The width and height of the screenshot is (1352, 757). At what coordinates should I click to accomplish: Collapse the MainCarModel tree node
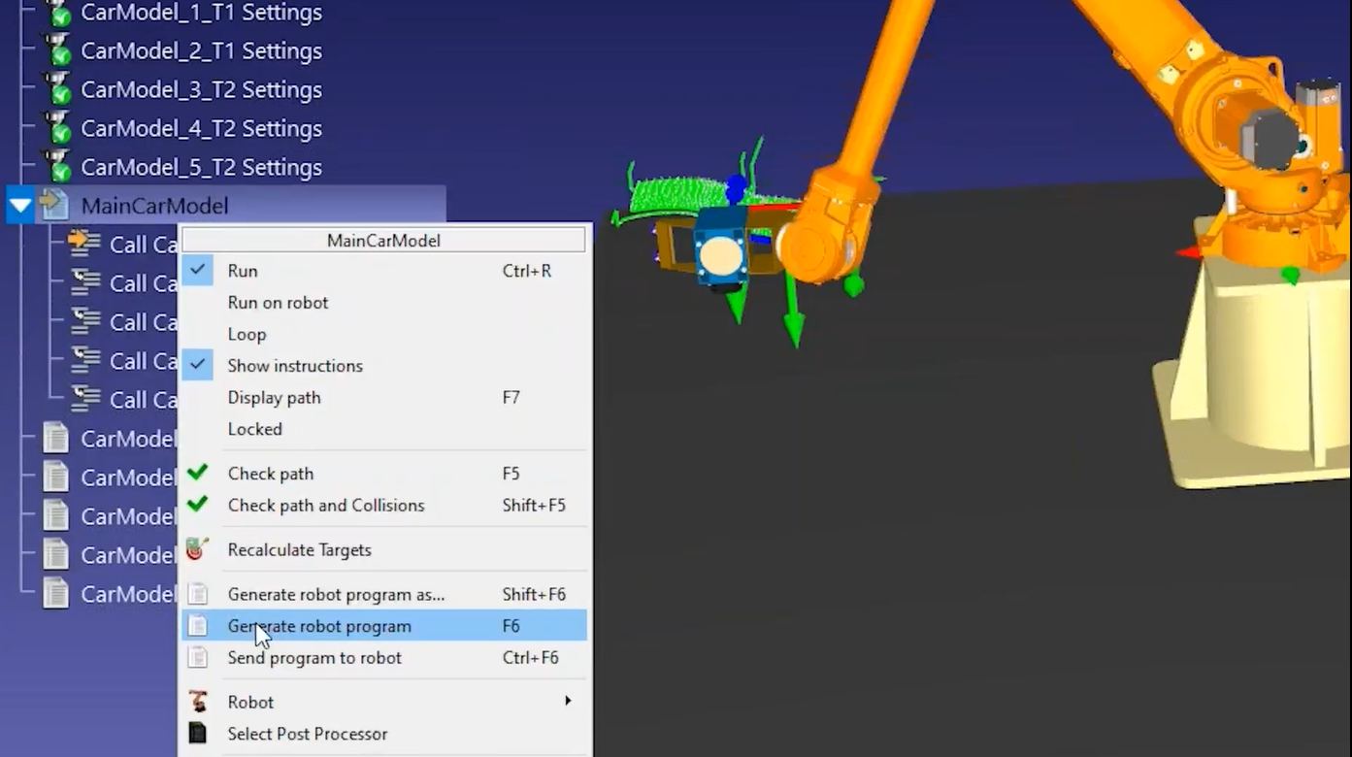[20, 205]
